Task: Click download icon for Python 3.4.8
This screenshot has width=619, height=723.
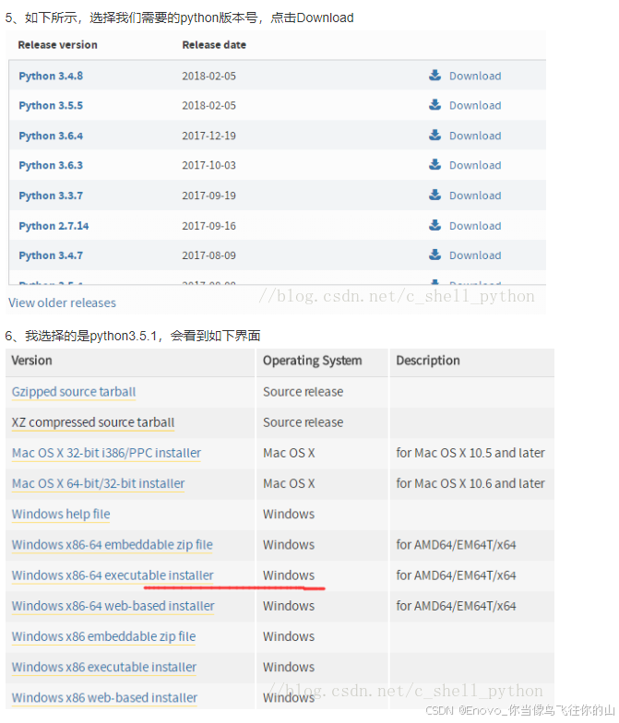Action: click(x=434, y=76)
